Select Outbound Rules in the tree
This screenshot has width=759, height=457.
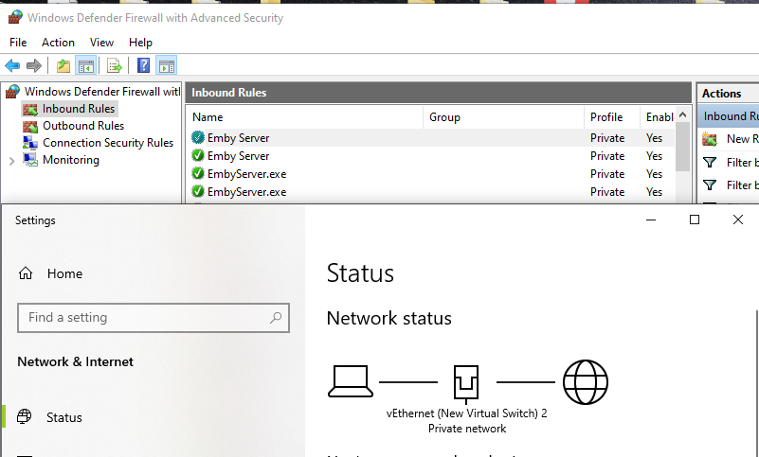coord(82,126)
